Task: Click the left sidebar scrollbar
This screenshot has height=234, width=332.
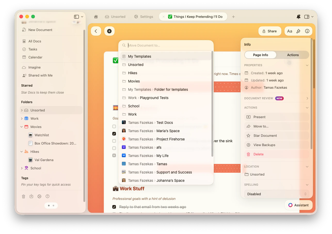Action: pos(84,116)
